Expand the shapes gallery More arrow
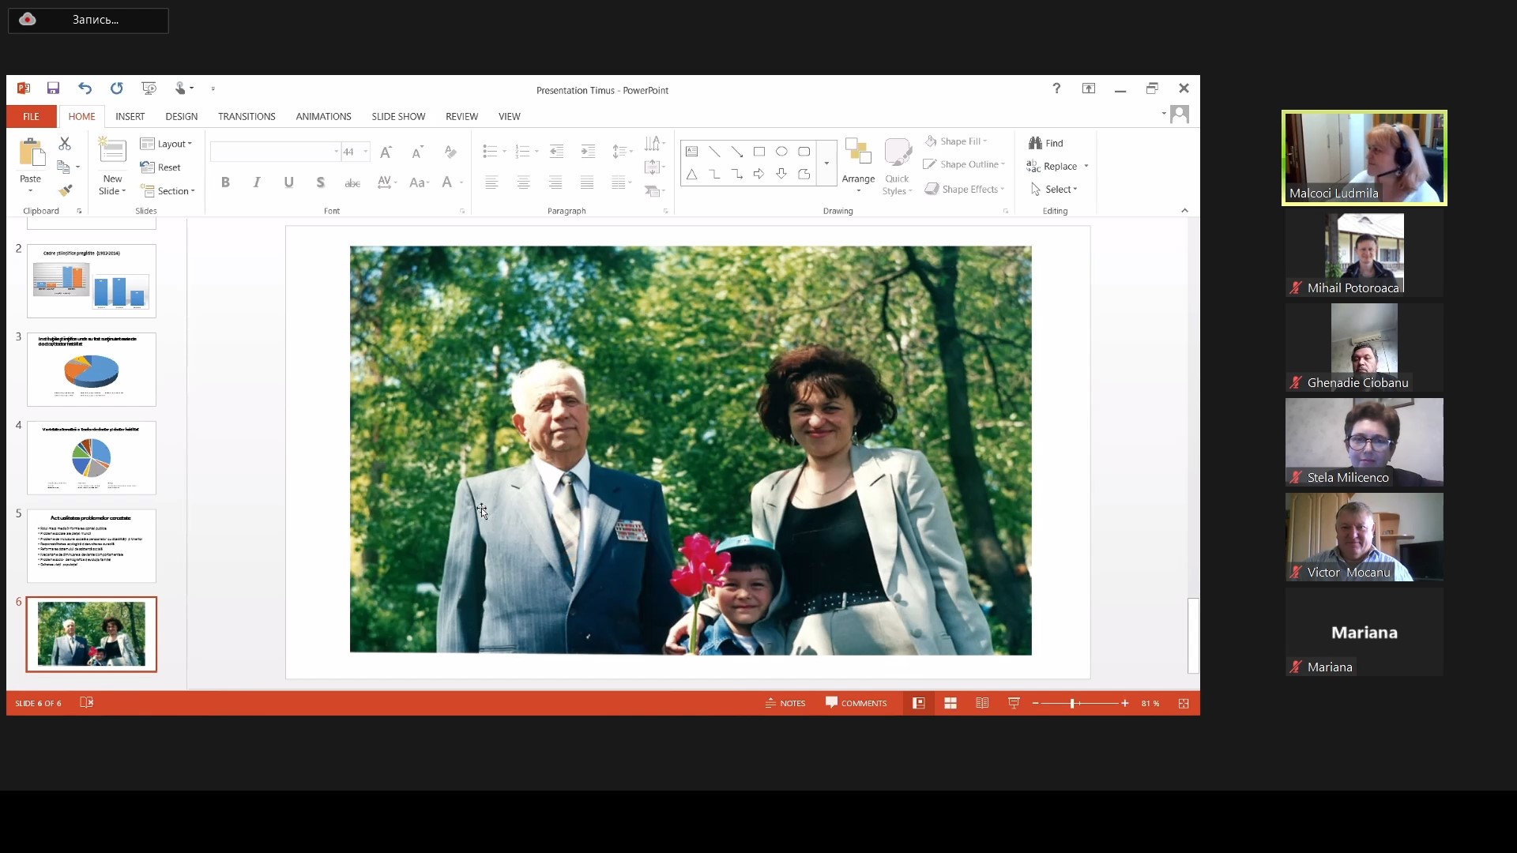 pyautogui.click(x=826, y=163)
